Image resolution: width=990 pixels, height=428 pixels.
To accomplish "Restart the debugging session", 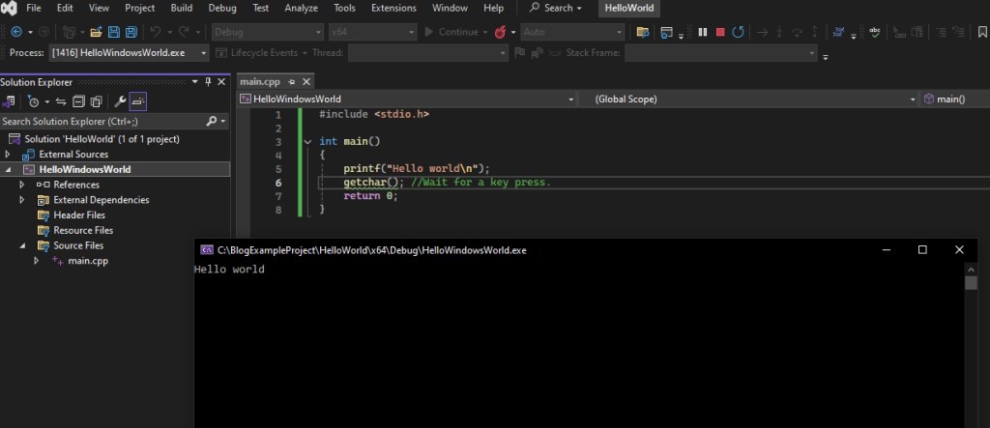I will coord(739,32).
